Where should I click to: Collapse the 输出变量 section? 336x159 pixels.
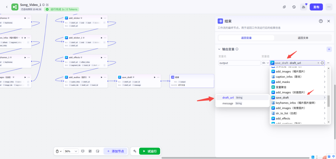pos(219,49)
